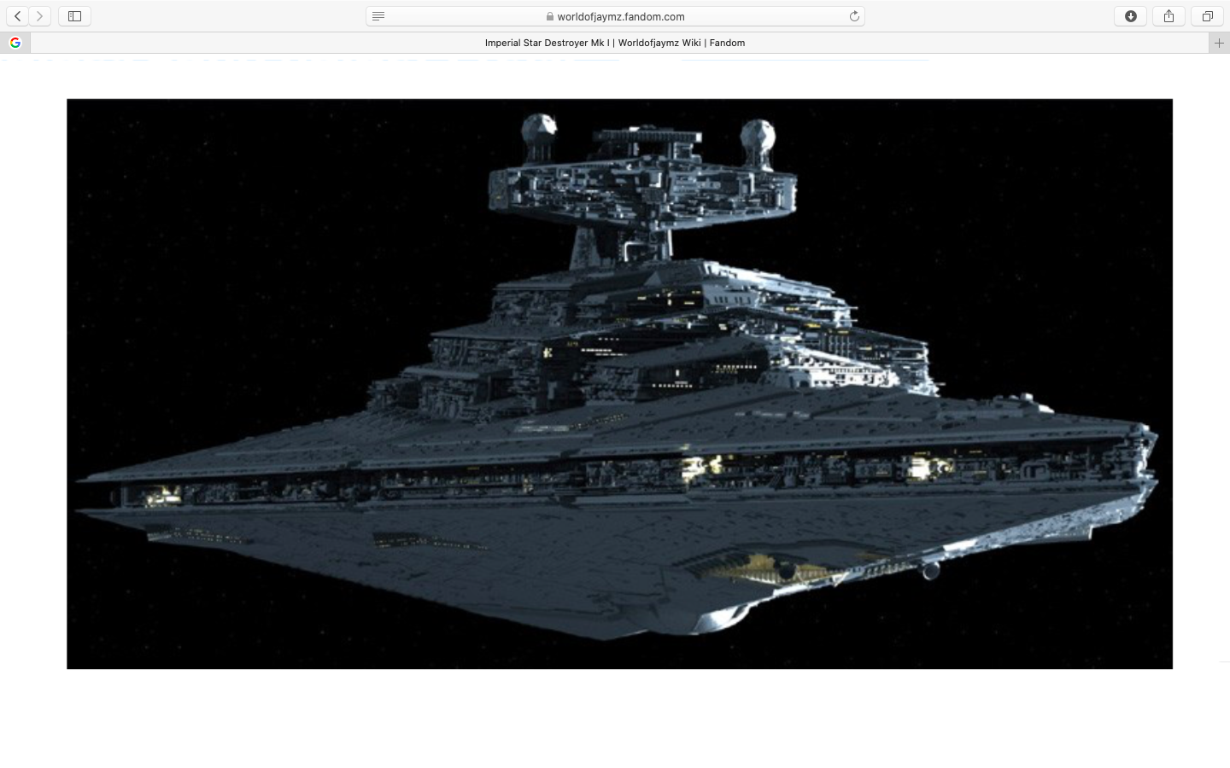
Task: Toggle the Safari sidebar
Action: click(74, 16)
